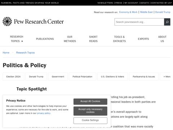Select the Donald Trump topic tab
173x130 pixels.
point(36,77)
